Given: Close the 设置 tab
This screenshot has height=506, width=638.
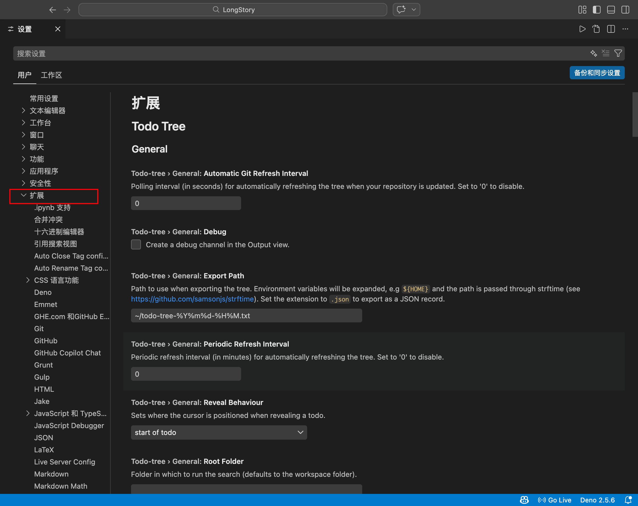Looking at the screenshot, I should point(58,29).
